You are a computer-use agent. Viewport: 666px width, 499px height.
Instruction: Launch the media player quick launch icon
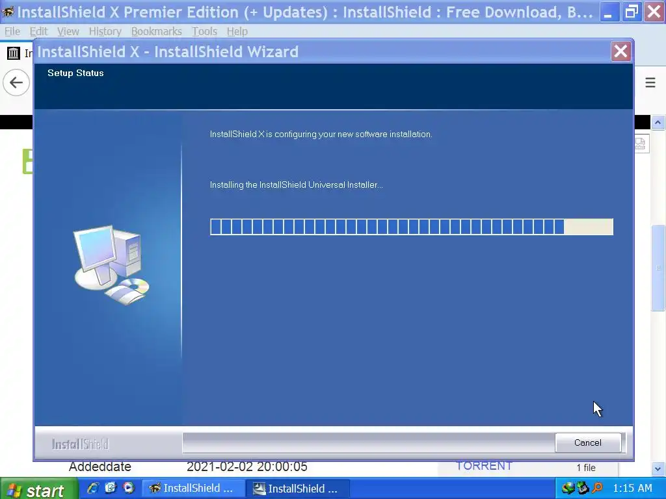click(129, 489)
